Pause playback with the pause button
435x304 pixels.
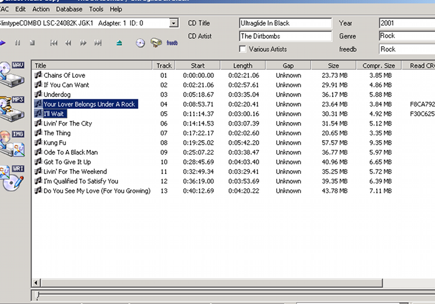17,42
